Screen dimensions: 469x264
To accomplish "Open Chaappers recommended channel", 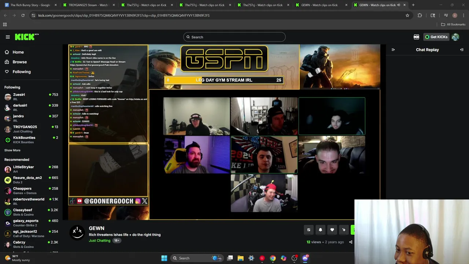I will [x=31, y=191].
